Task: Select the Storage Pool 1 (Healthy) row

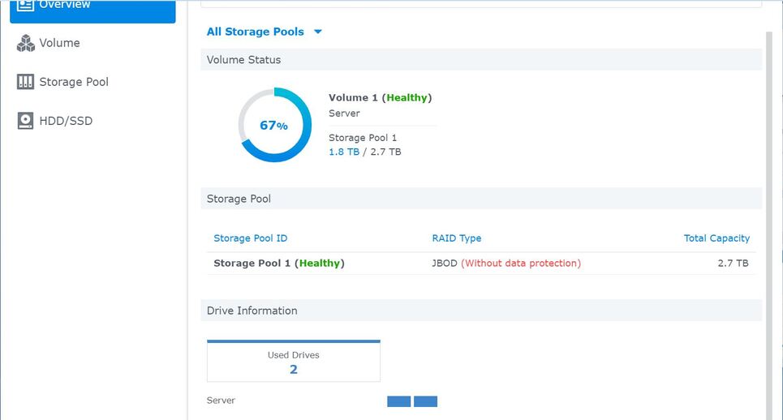Action: [278, 264]
